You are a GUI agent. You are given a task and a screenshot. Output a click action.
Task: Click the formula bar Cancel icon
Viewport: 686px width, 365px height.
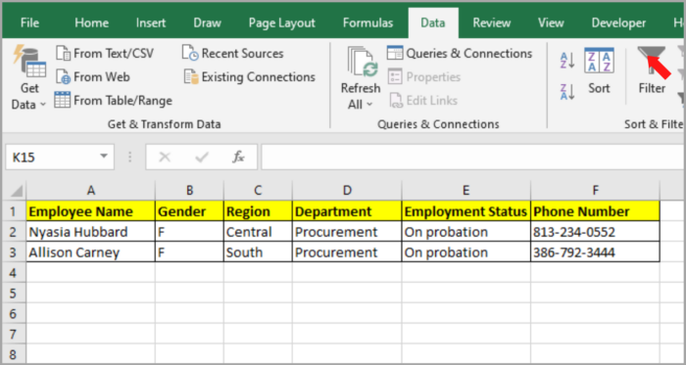point(165,157)
